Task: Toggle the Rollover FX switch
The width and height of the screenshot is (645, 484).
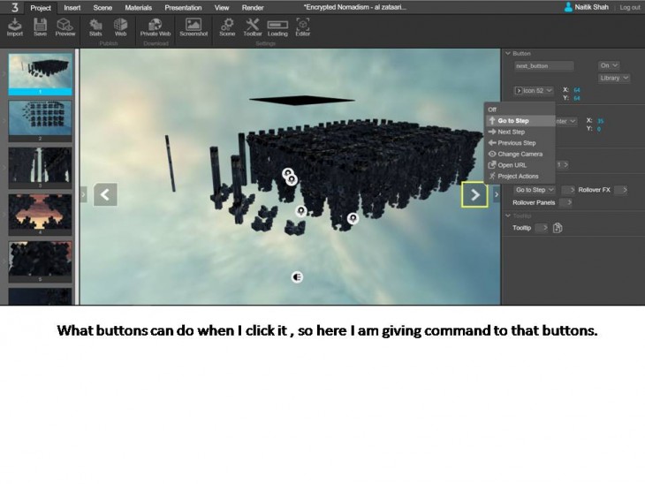Action: [620, 190]
